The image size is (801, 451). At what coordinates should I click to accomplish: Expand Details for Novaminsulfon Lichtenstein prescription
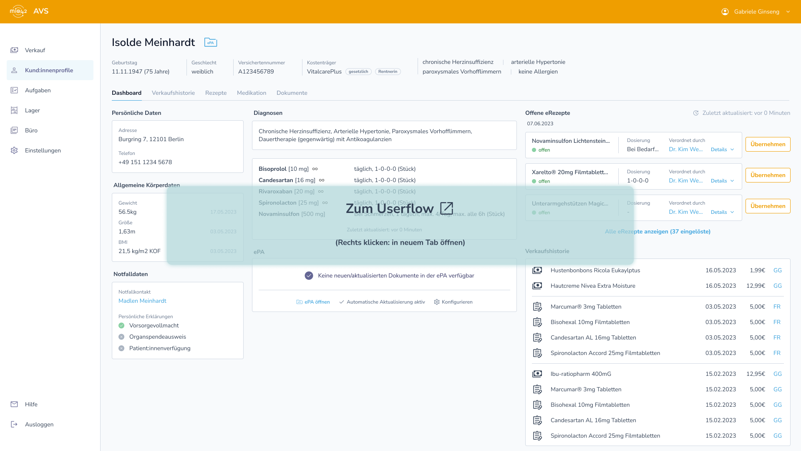(722, 149)
